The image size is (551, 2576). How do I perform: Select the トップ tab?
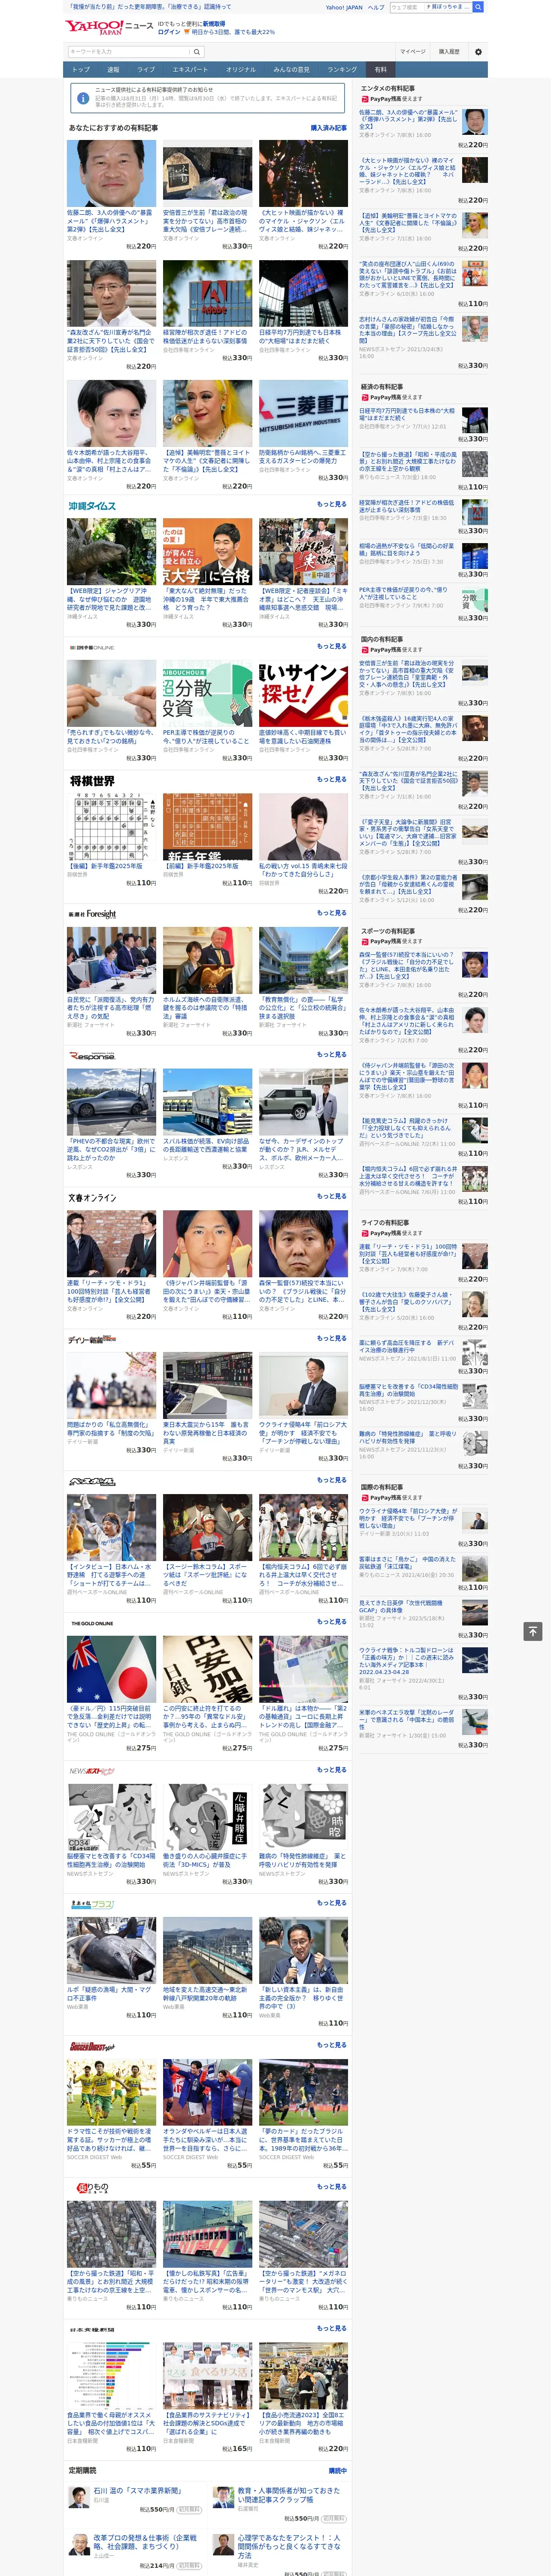tap(81, 70)
